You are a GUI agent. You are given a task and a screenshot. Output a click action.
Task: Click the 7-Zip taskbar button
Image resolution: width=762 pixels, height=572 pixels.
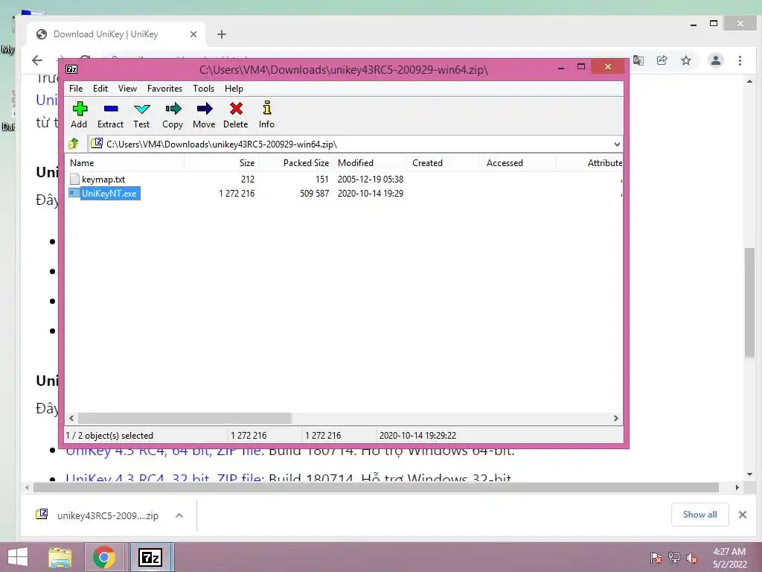(150, 557)
